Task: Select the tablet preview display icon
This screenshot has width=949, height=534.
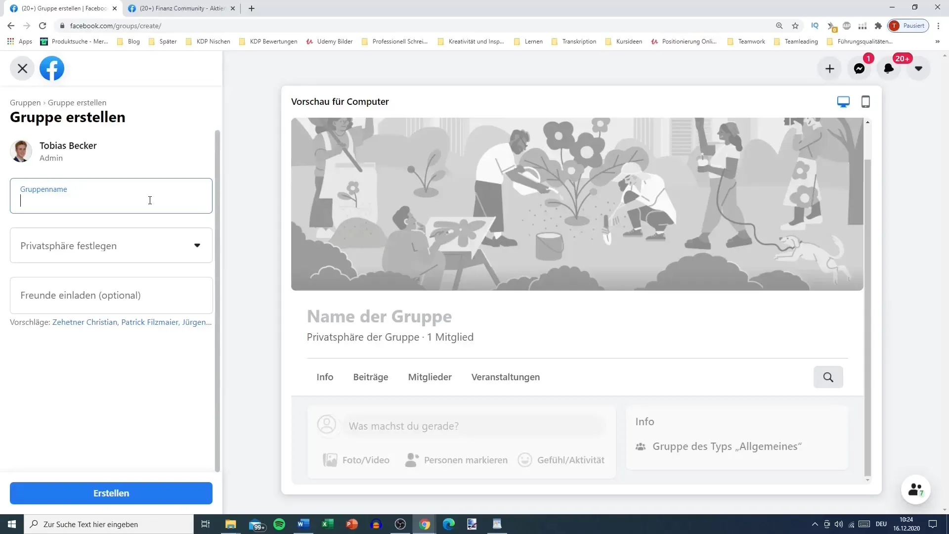Action: click(x=865, y=102)
